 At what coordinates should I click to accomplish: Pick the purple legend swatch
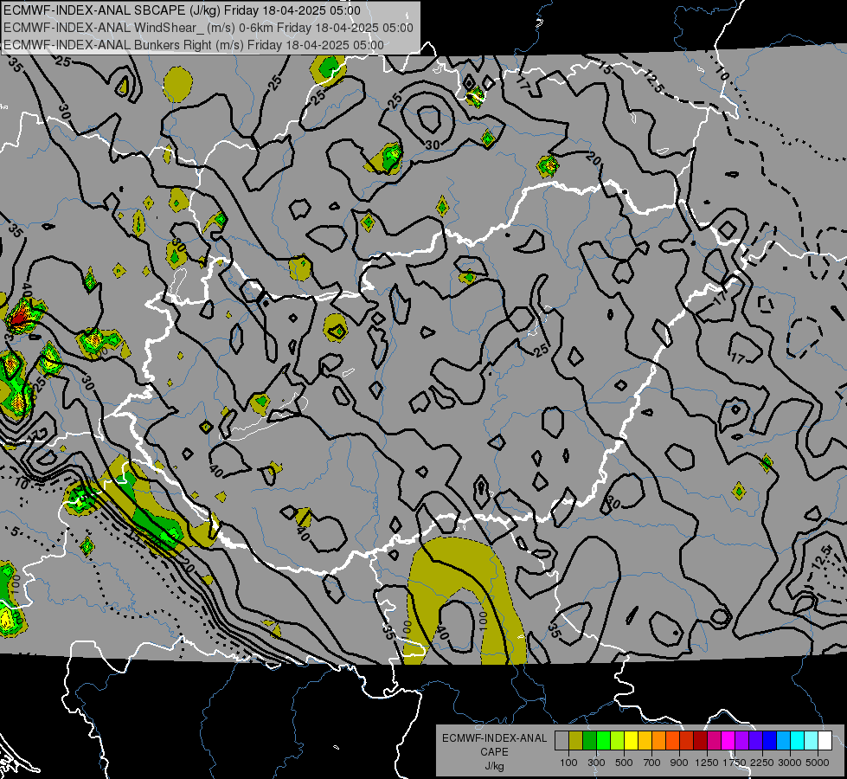point(741,741)
